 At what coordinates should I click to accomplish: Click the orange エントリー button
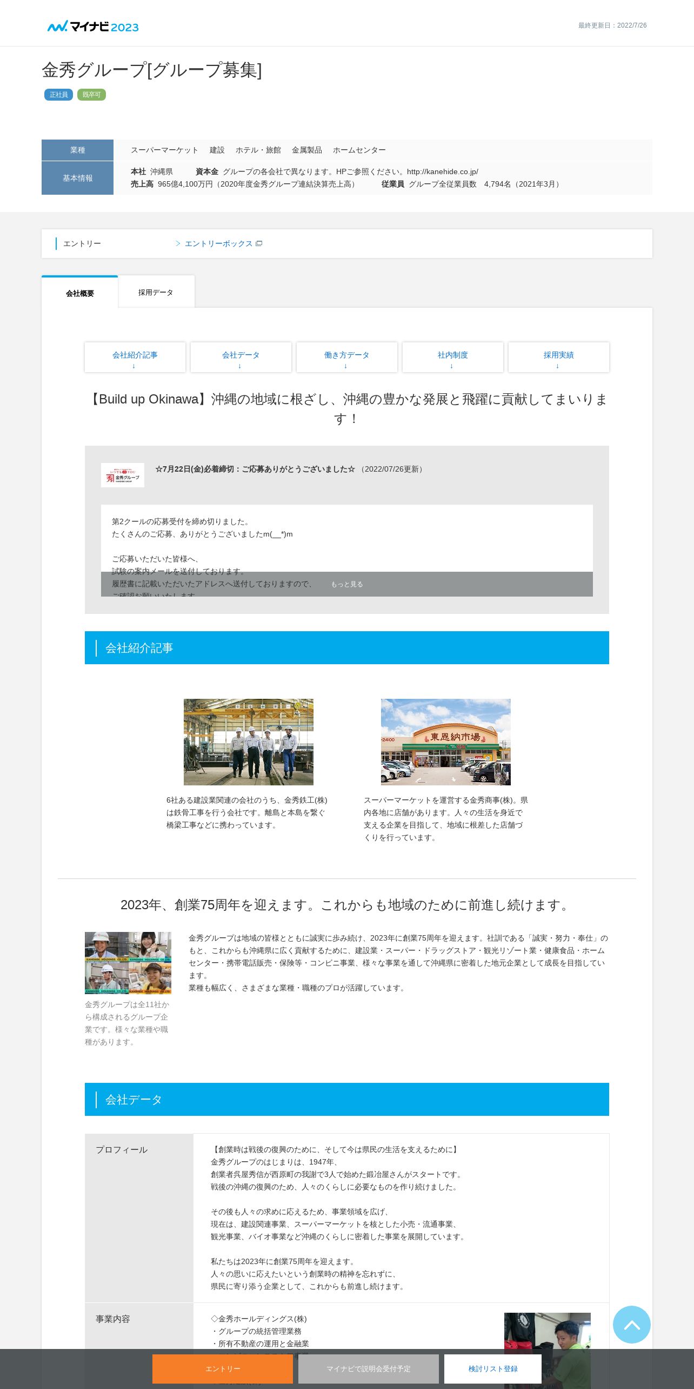(x=223, y=1368)
